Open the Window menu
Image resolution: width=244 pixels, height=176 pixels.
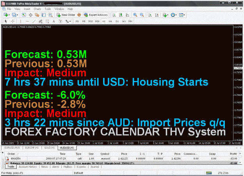coord(59,9)
